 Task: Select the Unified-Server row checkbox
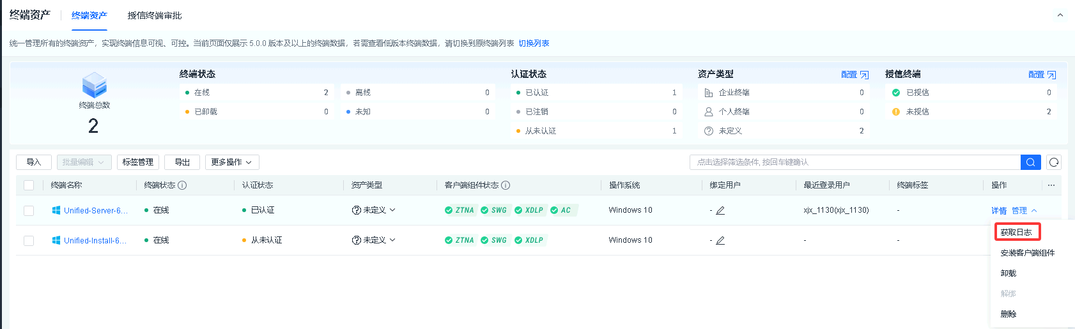click(x=29, y=211)
